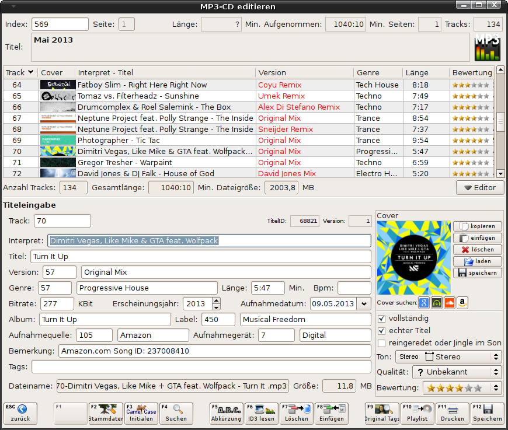The height and width of the screenshot is (430, 508).
Task: Search cover on SoundCloud icon
Action: coord(450,303)
